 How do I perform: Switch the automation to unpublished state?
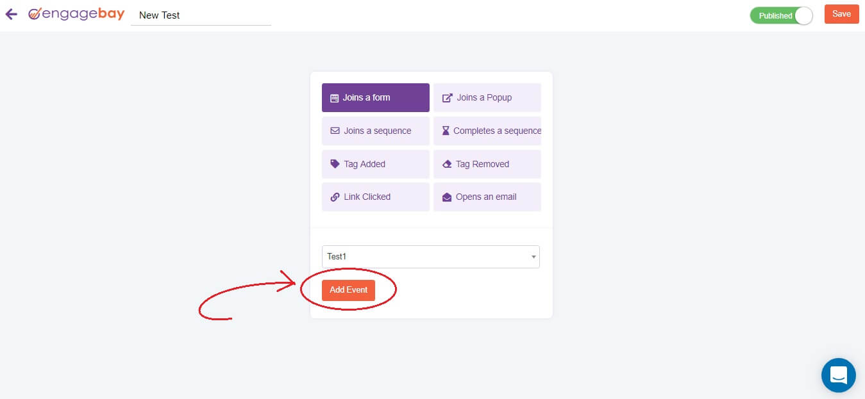[x=803, y=15]
